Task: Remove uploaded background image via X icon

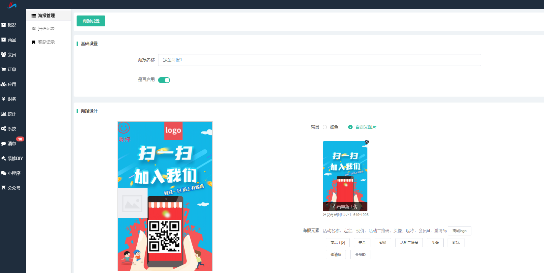Action: tap(367, 142)
